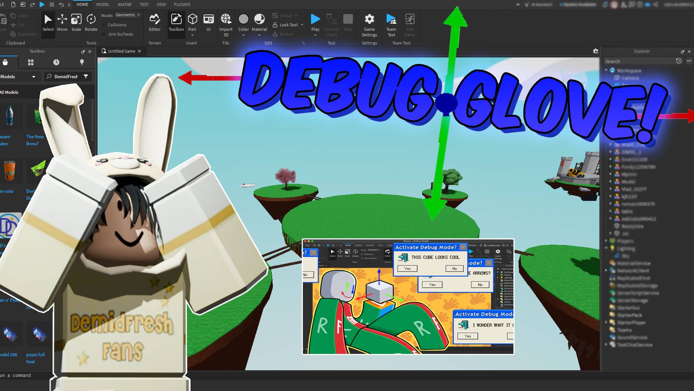The height and width of the screenshot is (391, 694).
Task: Enable Join Surfaces
Action: coord(103,34)
